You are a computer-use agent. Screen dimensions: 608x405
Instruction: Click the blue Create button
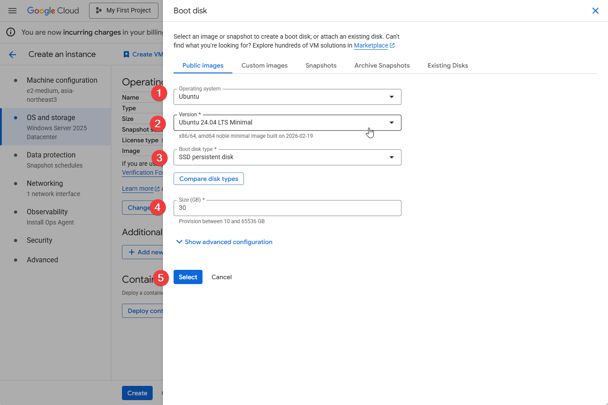pos(137,393)
